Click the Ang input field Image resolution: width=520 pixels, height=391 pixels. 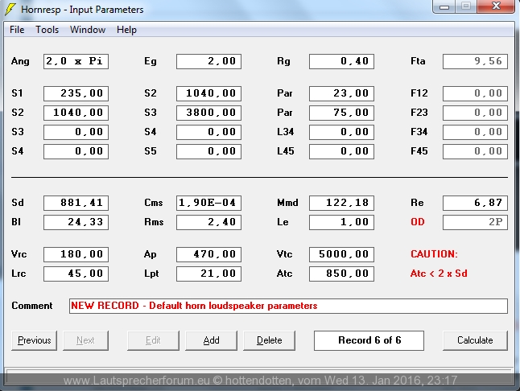(x=76, y=61)
